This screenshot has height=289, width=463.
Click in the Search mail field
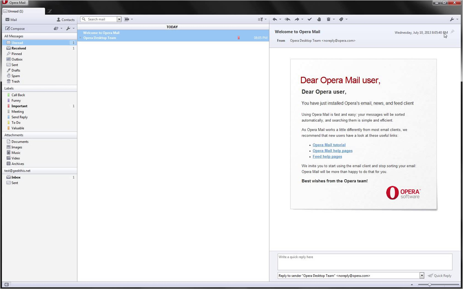coord(100,19)
